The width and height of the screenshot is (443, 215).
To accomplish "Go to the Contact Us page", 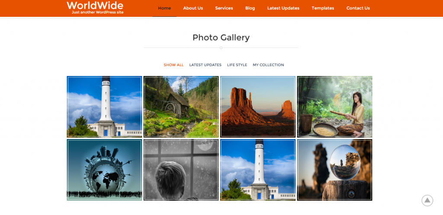I will click(358, 8).
